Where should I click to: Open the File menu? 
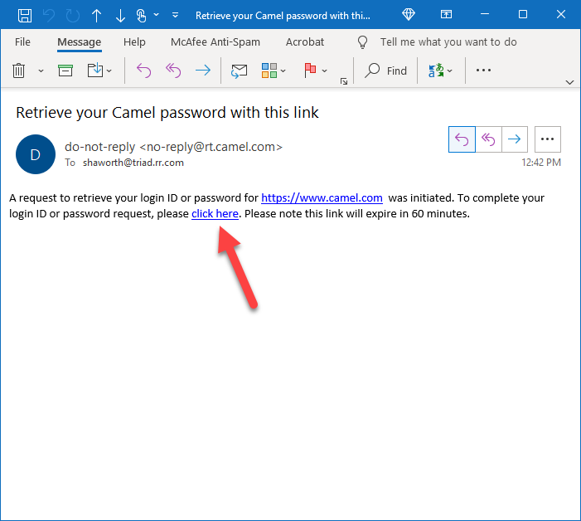[22, 42]
